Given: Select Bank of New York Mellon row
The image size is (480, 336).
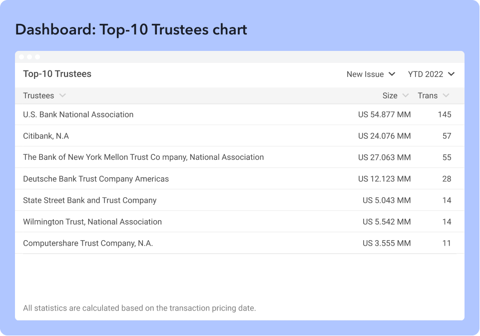Looking at the screenshot, I should (x=143, y=157).
